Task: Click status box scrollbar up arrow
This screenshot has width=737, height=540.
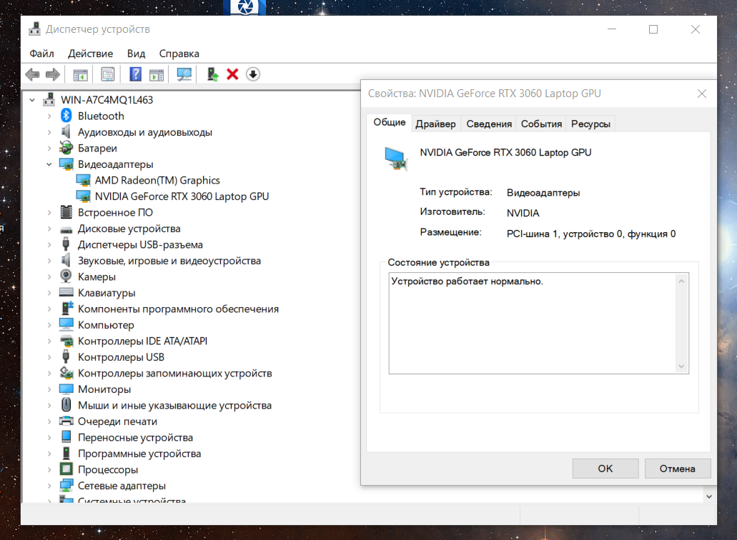Action: click(x=681, y=281)
